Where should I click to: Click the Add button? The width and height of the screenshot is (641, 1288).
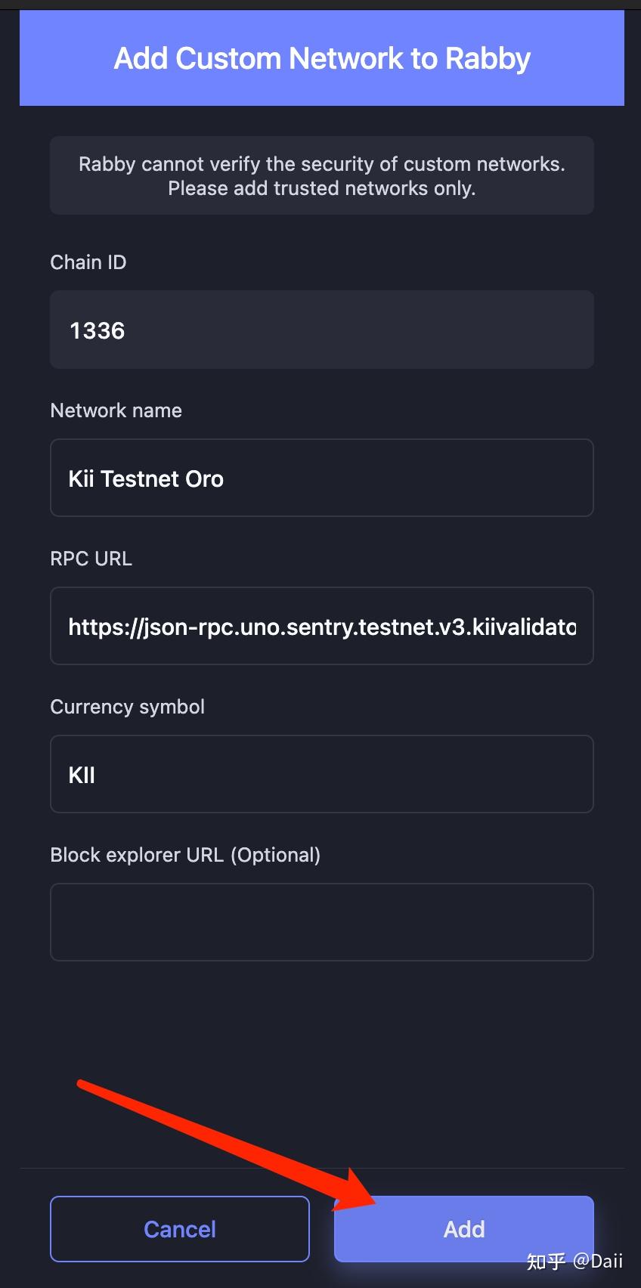(x=463, y=1228)
